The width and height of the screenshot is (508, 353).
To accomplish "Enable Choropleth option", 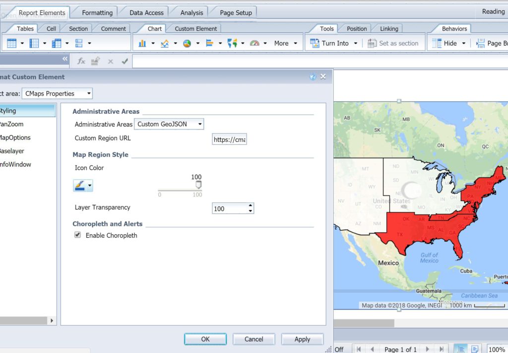I will click(x=77, y=235).
